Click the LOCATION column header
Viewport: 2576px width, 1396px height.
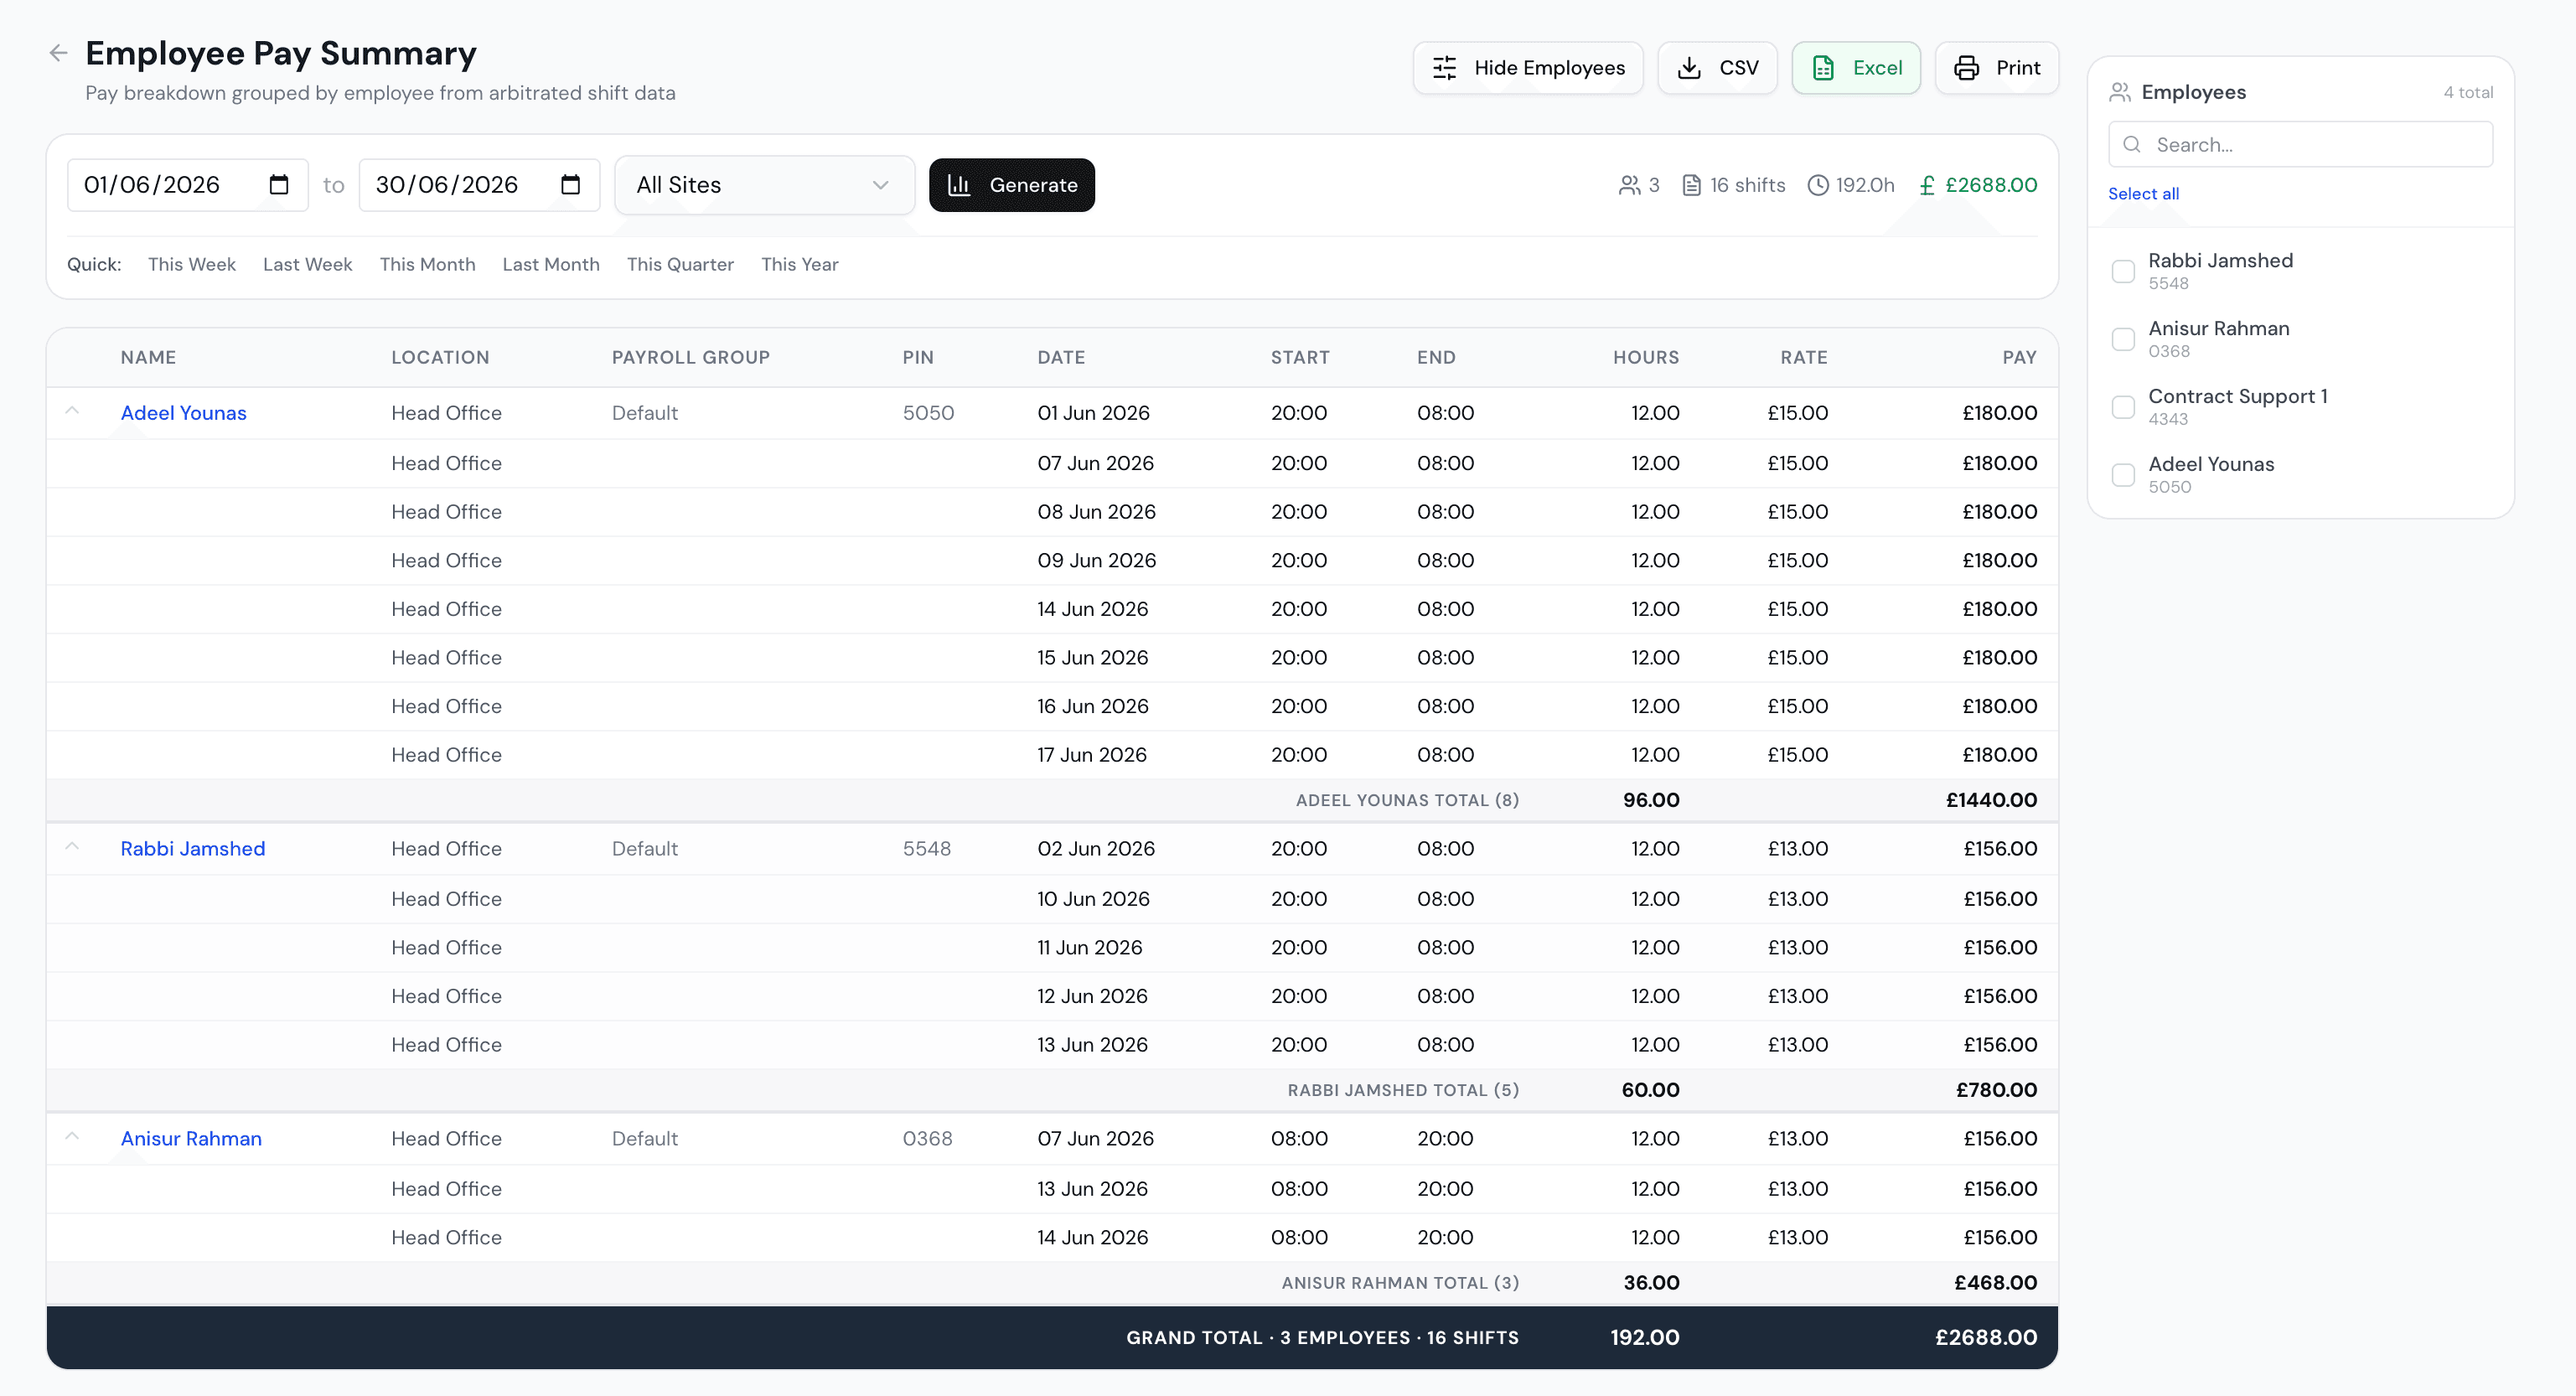(440, 358)
